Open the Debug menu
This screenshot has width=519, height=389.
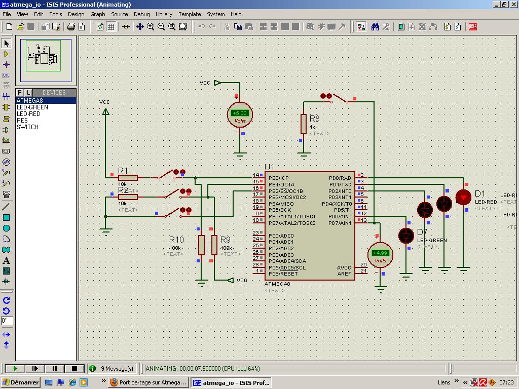click(141, 14)
